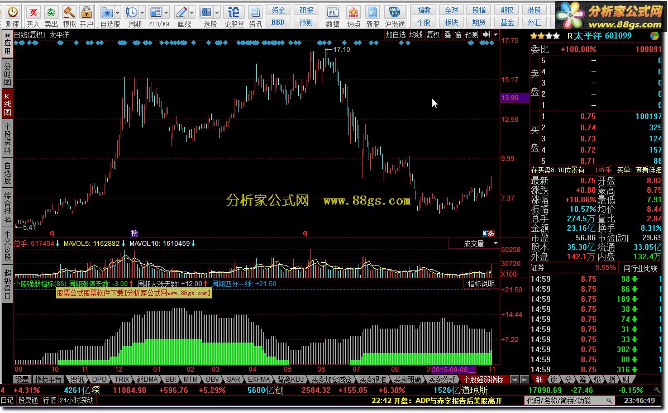Click the pie chart icon beside 601099
668x413 pixels.
[655, 36]
